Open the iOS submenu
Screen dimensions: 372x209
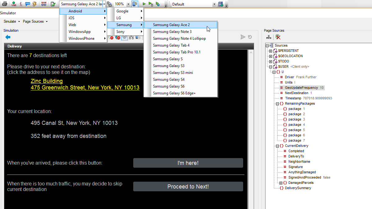point(83,18)
